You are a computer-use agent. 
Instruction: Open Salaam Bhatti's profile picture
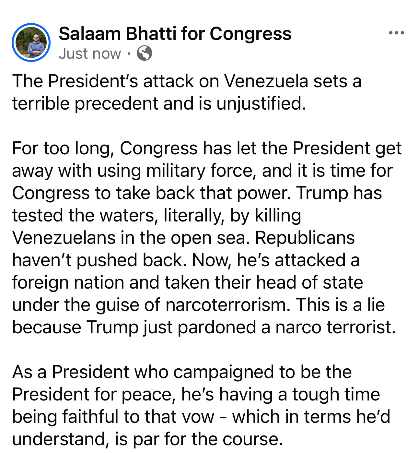31,42
